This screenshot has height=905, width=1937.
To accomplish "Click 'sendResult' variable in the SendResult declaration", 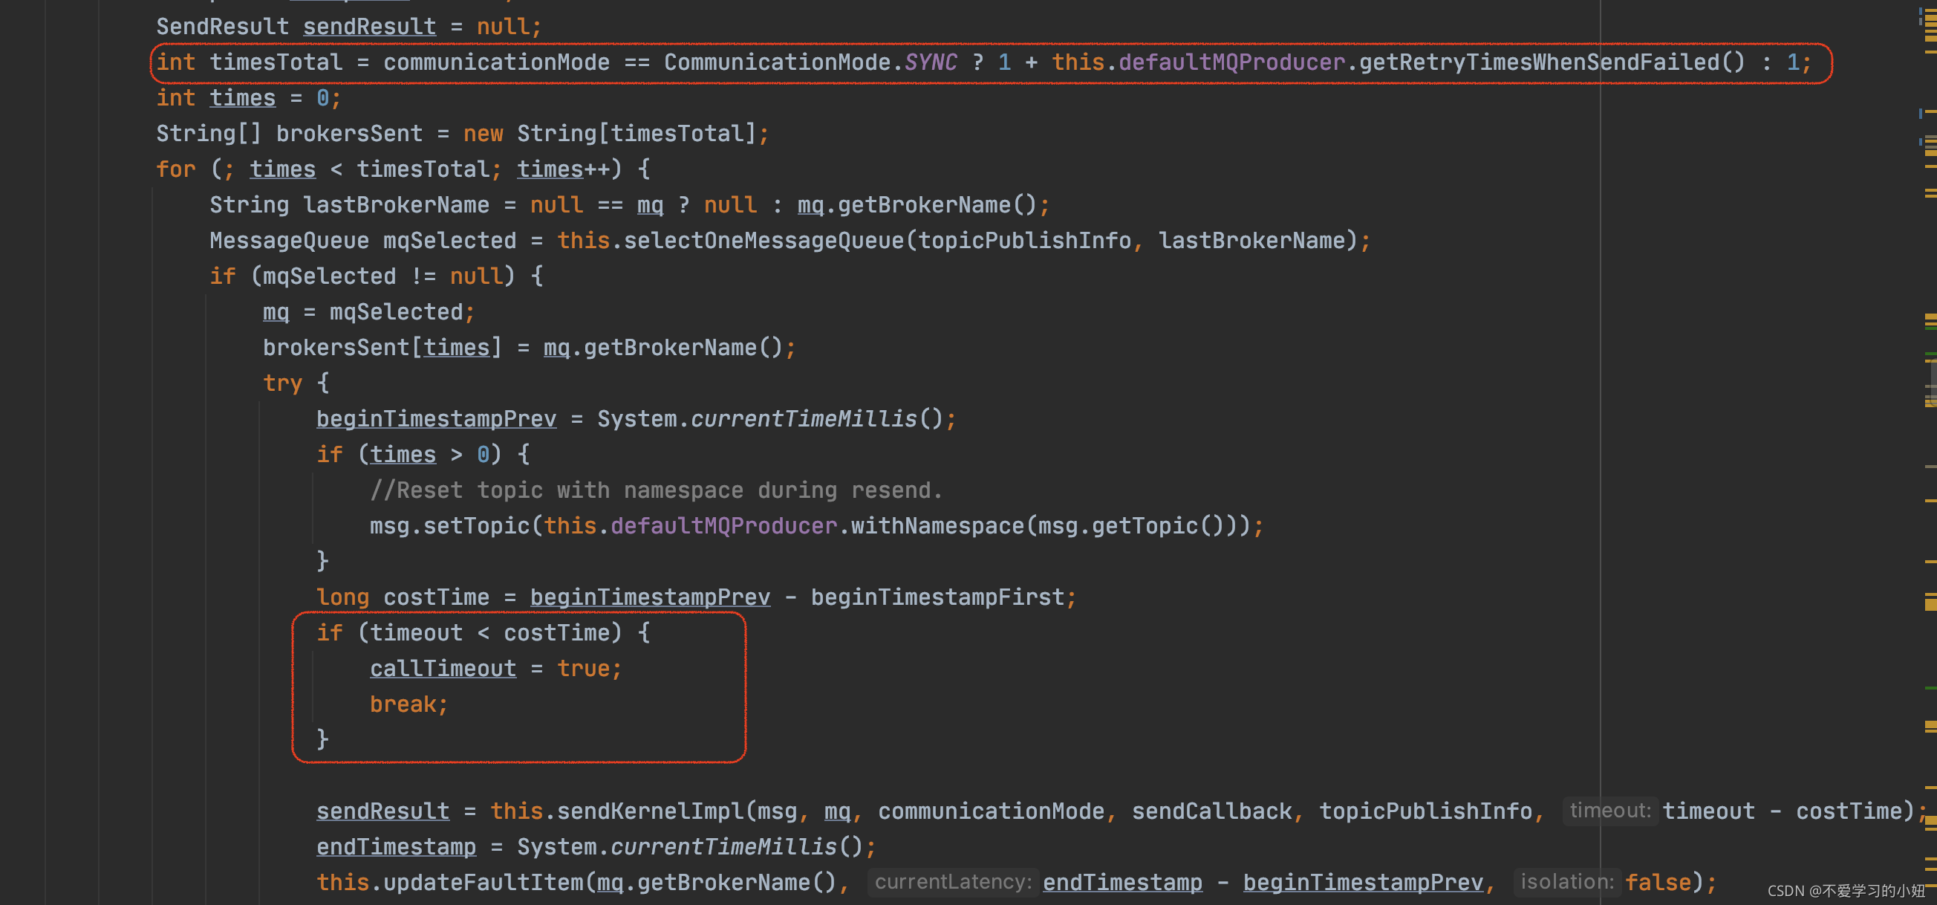I will (x=369, y=27).
